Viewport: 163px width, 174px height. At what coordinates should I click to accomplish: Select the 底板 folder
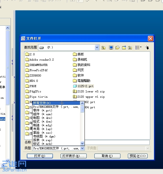[x=78, y=54]
